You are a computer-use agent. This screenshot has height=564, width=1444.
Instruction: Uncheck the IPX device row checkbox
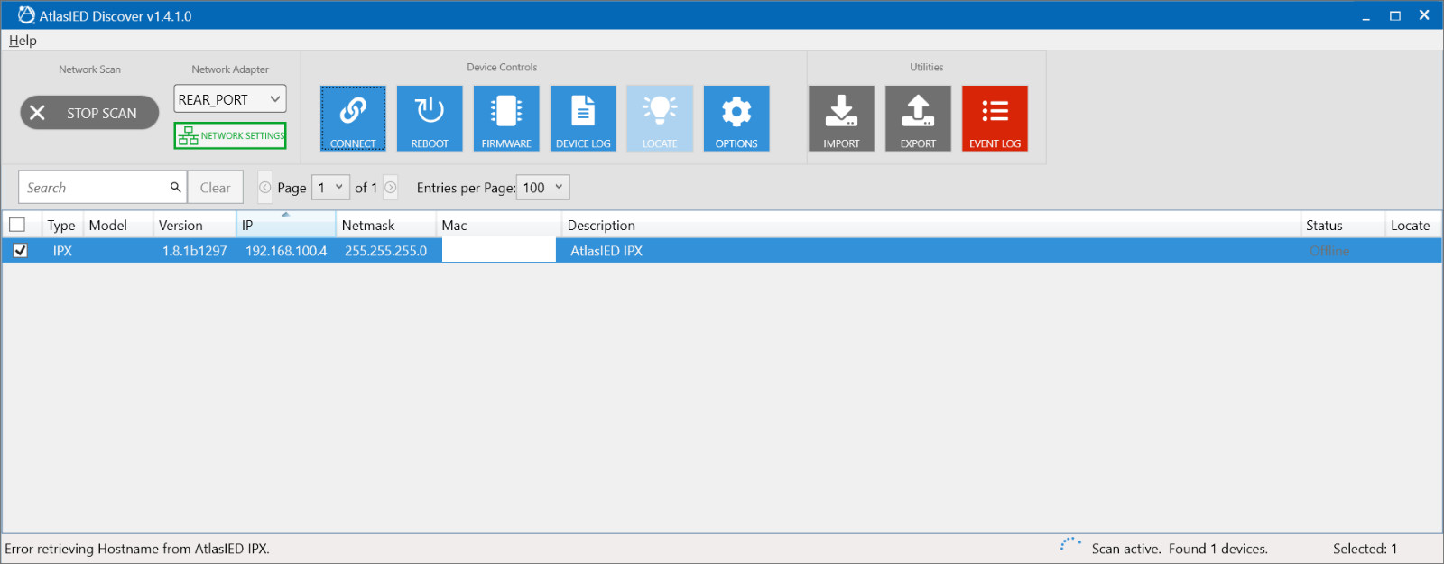coord(20,251)
